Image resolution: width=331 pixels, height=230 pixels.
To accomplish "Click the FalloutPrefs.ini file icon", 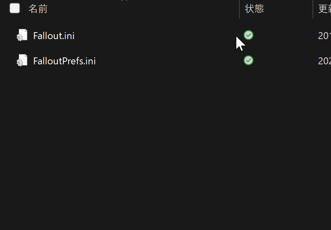I will click(22, 61).
